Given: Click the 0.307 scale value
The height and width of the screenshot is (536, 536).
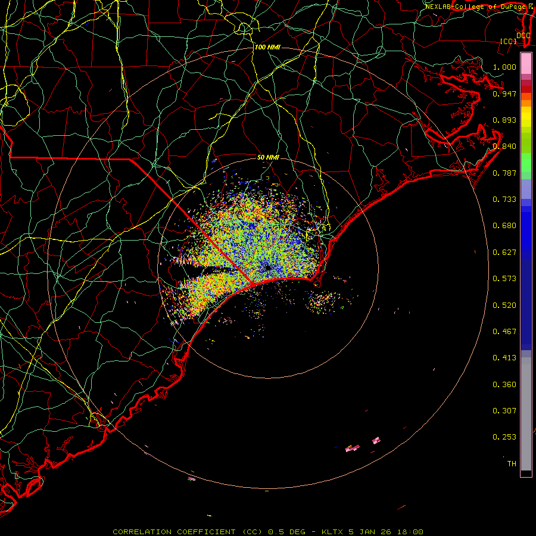Looking at the screenshot, I should pos(504,411).
